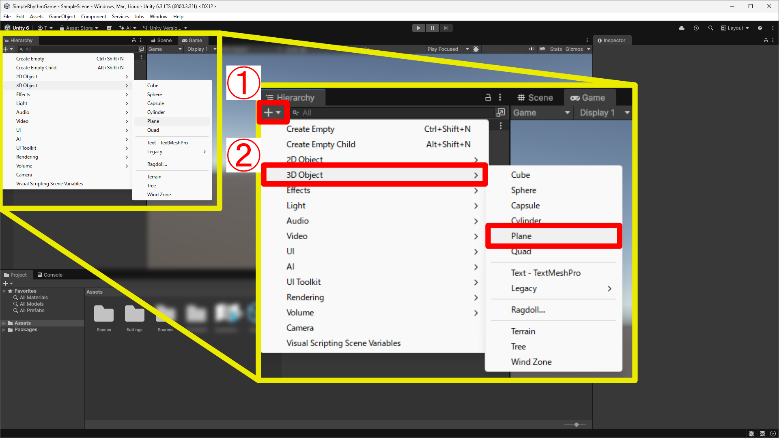The image size is (779, 438).
Task: Click the Step frame button
Action: pos(446,28)
